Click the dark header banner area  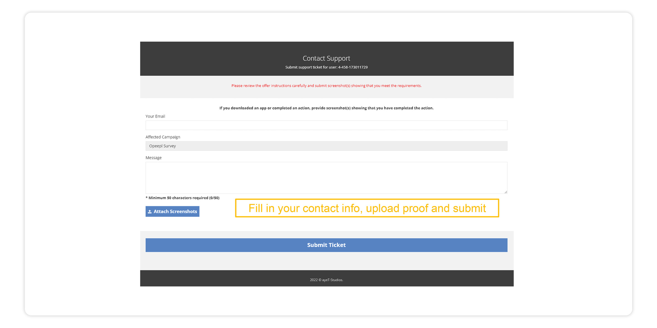click(326, 48)
